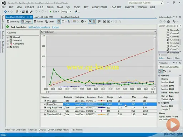The image size is (183, 137).
Task: Click the graph's vertical zoom slider
Action: 155,61
